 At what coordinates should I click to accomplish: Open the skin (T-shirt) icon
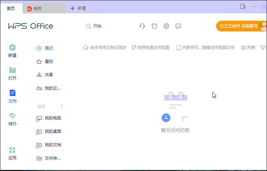coord(154,26)
